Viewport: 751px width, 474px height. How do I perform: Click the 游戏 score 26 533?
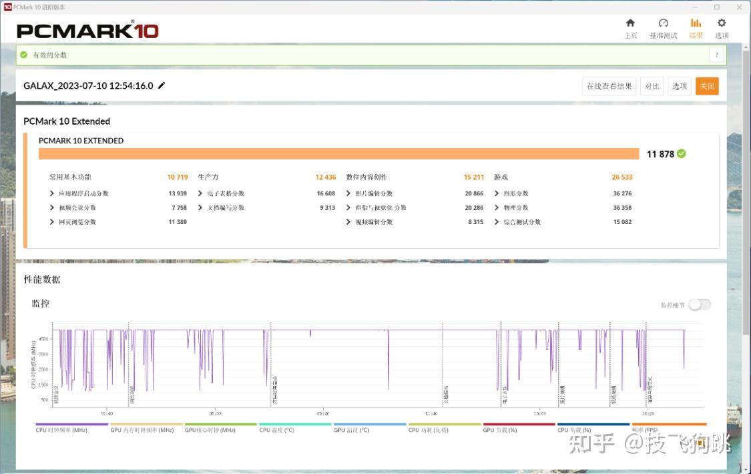click(x=621, y=177)
